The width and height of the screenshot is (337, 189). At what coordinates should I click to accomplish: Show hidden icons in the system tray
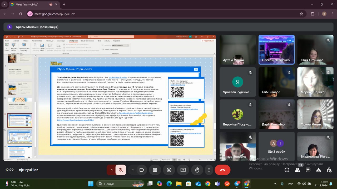click(x=275, y=184)
